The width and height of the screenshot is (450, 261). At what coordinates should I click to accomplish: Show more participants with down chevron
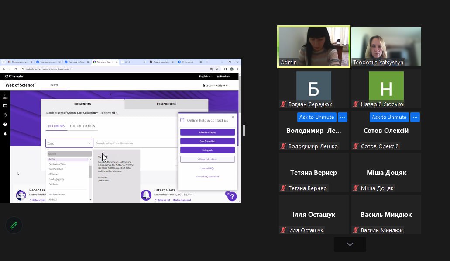350,244
